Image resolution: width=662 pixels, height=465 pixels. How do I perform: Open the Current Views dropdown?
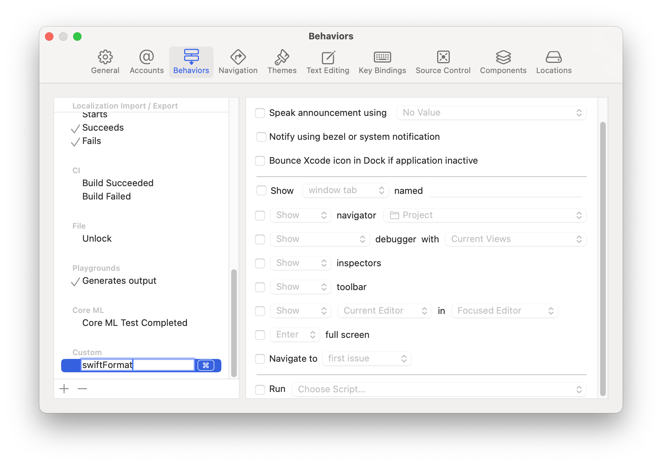pos(515,239)
